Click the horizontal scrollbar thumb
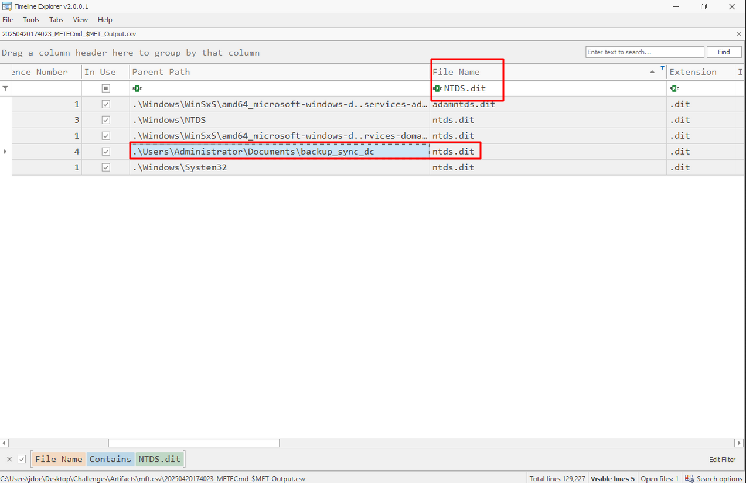Image resolution: width=746 pixels, height=483 pixels. tap(193, 443)
